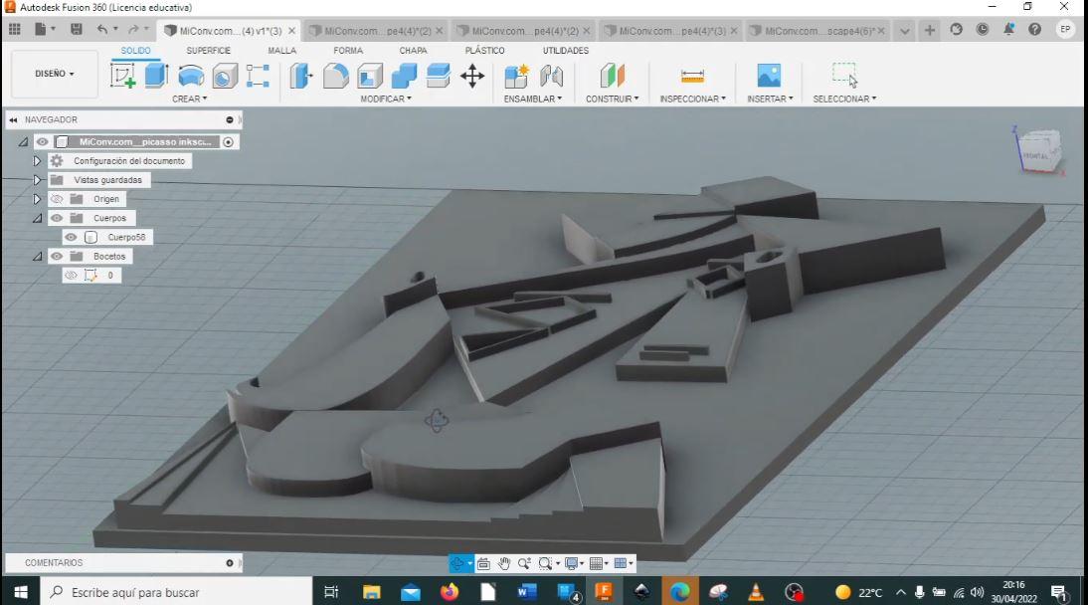Activate the root component radio button
This screenshot has width=1088, height=605.
tap(229, 141)
